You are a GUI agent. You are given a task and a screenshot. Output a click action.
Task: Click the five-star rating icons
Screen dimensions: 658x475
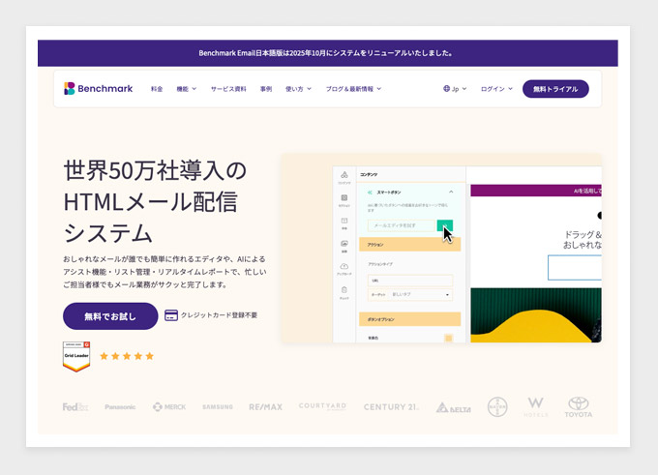pyautogui.click(x=127, y=356)
